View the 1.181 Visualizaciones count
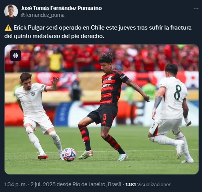 tap(148, 184)
